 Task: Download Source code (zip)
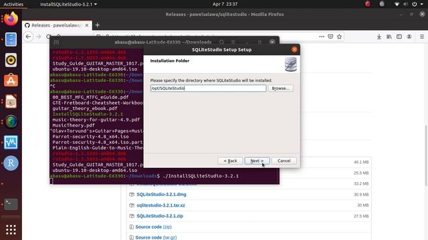(x=153, y=227)
